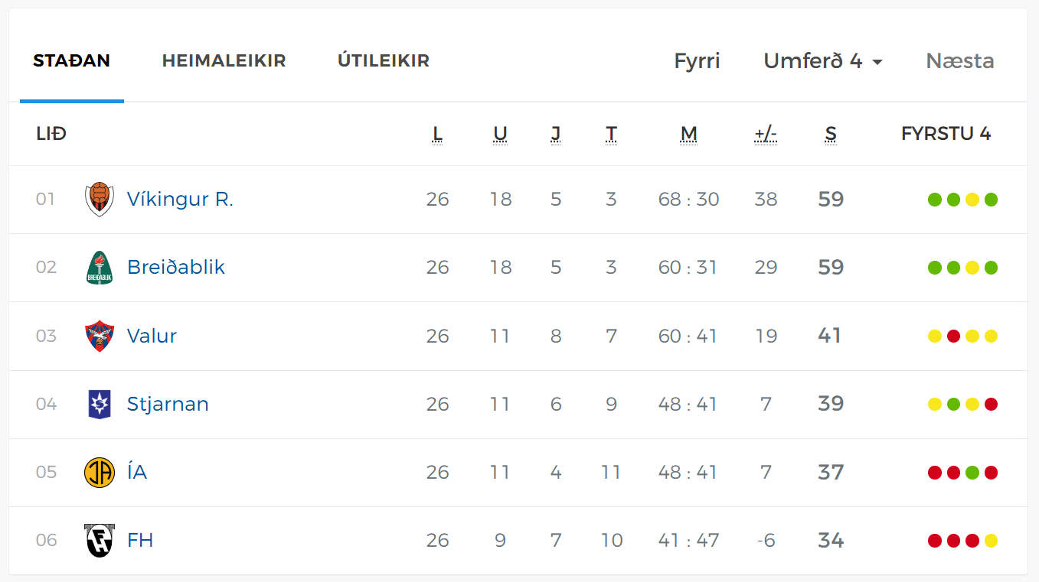Click the Breiðablik club crest icon
The height and width of the screenshot is (582, 1039).
pyautogui.click(x=99, y=268)
